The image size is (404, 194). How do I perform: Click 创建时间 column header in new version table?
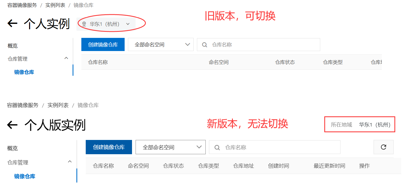click(279, 166)
